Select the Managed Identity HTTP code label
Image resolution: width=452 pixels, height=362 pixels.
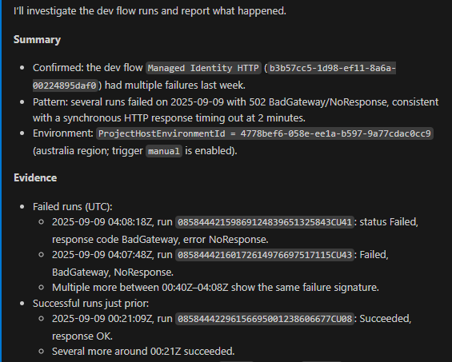pyautogui.click(x=203, y=68)
